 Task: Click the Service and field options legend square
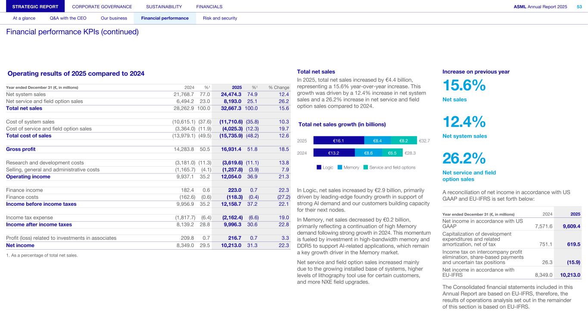[366, 167]
